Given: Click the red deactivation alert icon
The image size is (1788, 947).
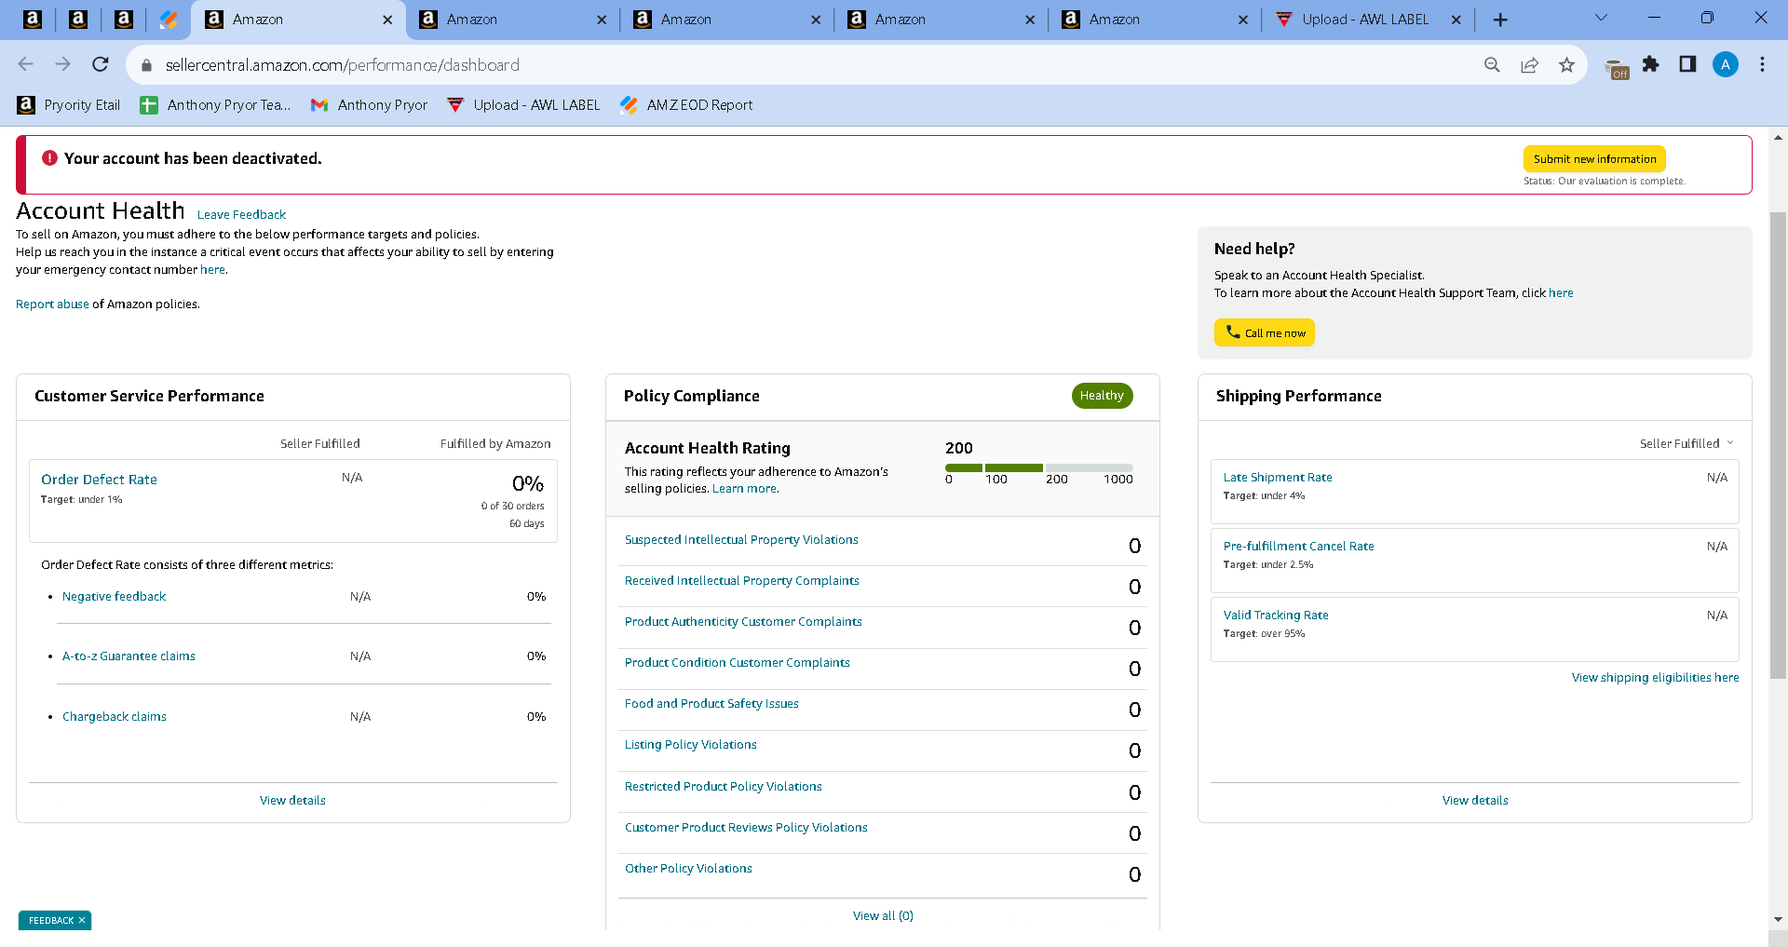Looking at the screenshot, I should (x=49, y=158).
